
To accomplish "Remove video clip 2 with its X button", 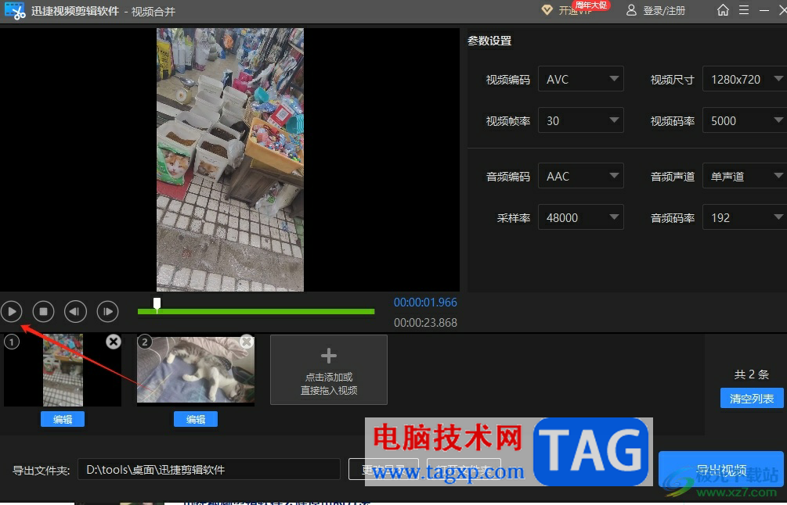I will pyautogui.click(x=247, y=342).
